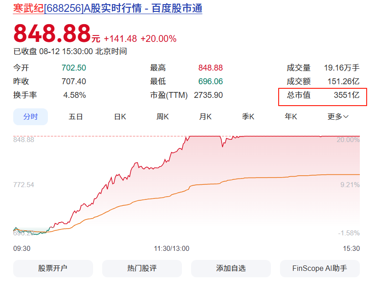This screenshot has width=384, height=290.
Task: Click the 最低 label
Action: (158, 81)
